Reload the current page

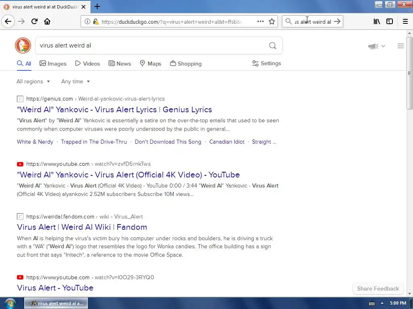tap(34, 21)
